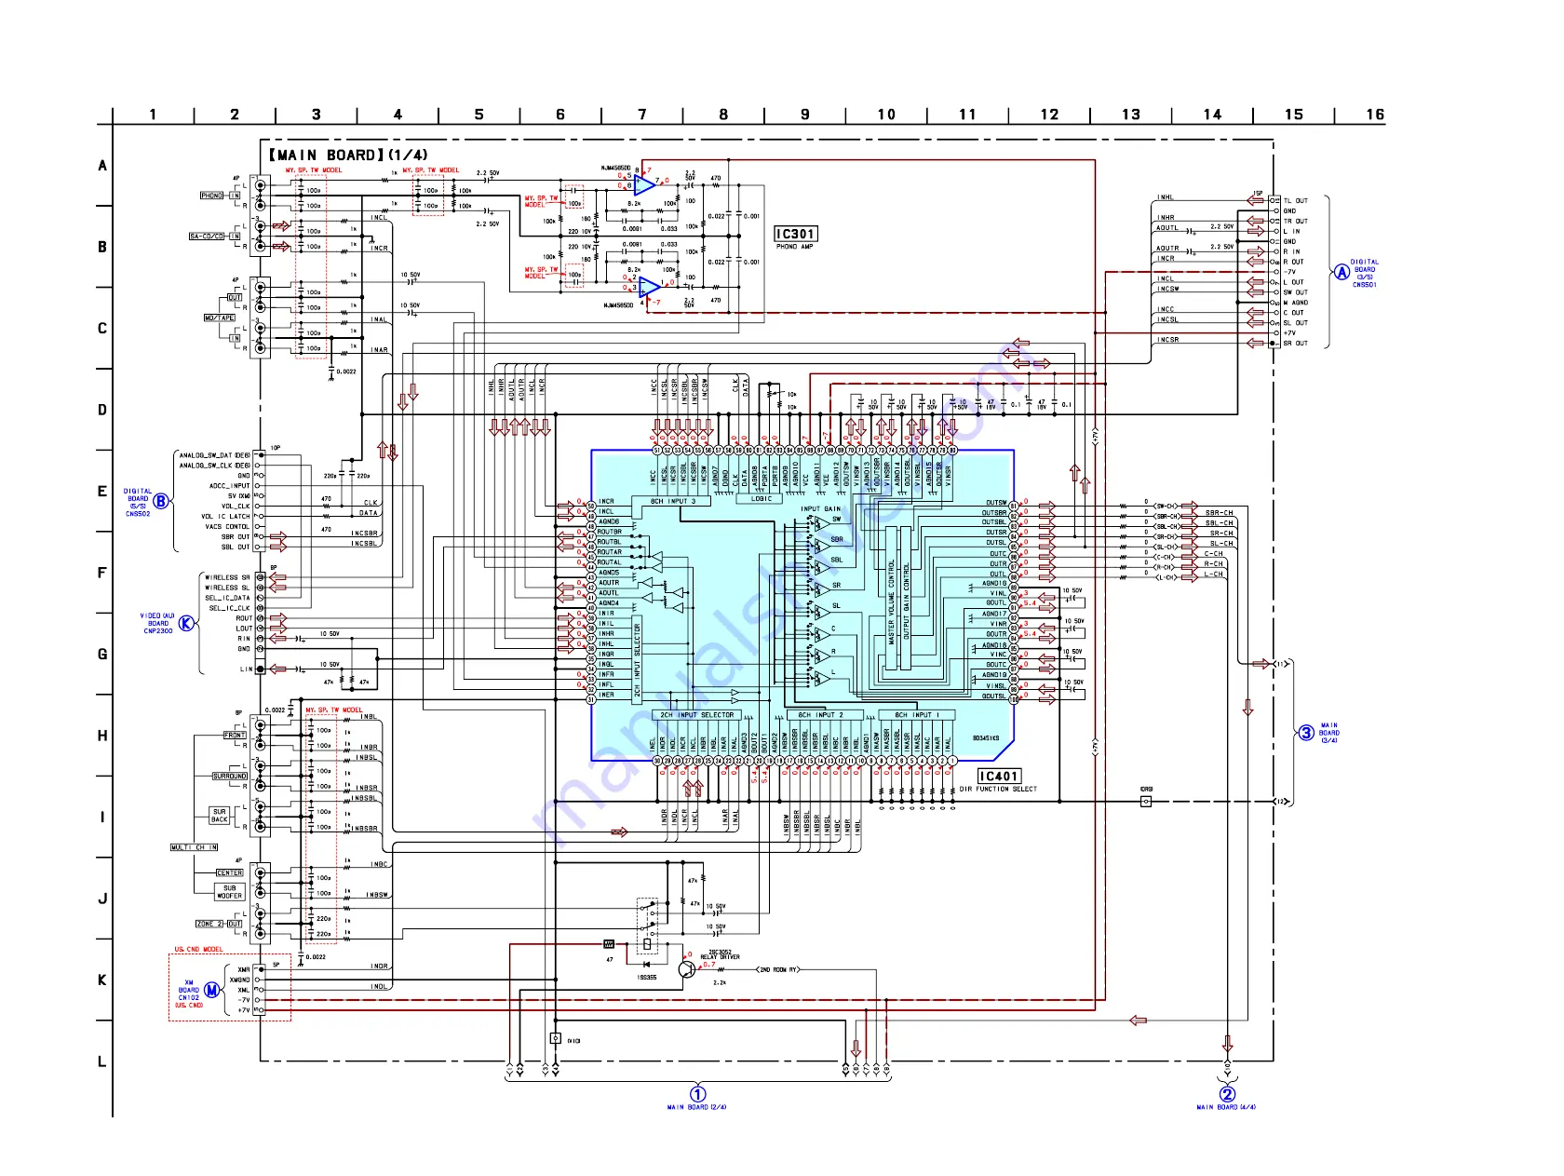Click the SW OUT connector pin label

pos(1295,292)
